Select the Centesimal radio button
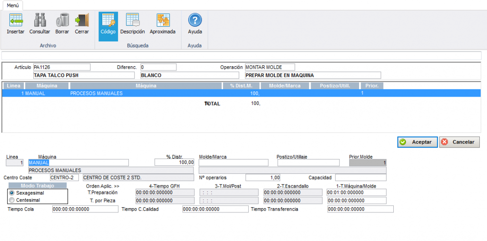Viewport: 487px width, 241px height. coord(12,200)
